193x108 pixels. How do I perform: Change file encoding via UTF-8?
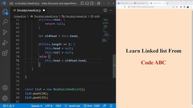[49, 106]
